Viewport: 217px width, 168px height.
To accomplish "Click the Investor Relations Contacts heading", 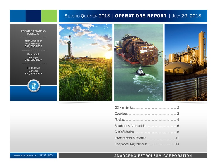I will [x=33, y=32].
